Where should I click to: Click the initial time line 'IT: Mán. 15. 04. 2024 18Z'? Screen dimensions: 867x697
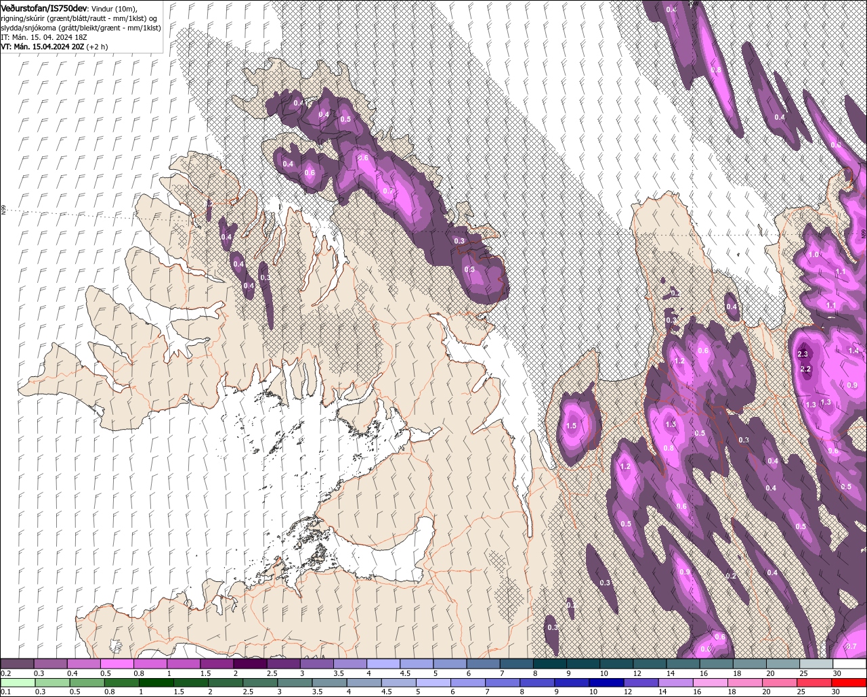coord(44,37)
